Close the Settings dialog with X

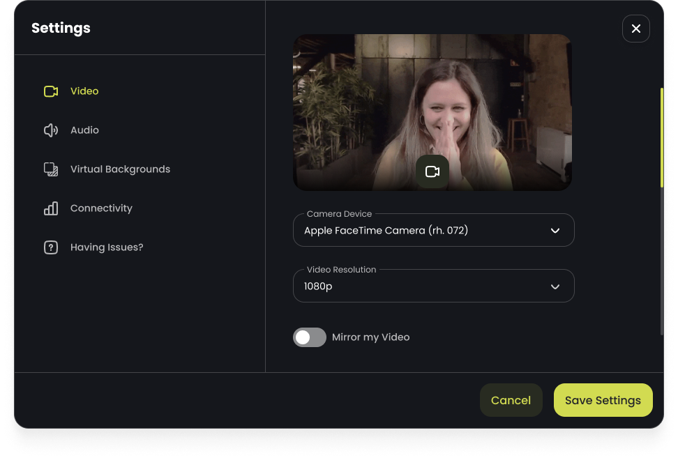[x=635, y=29]
